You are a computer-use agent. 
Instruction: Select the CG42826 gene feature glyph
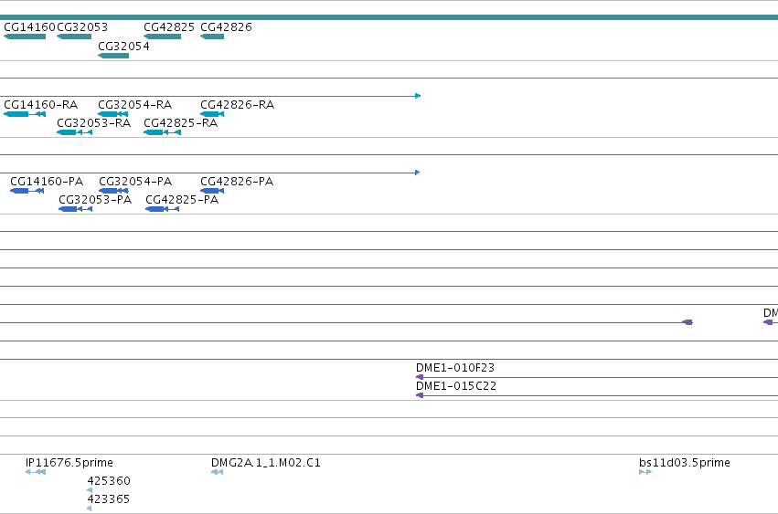(x=212, y=37)
